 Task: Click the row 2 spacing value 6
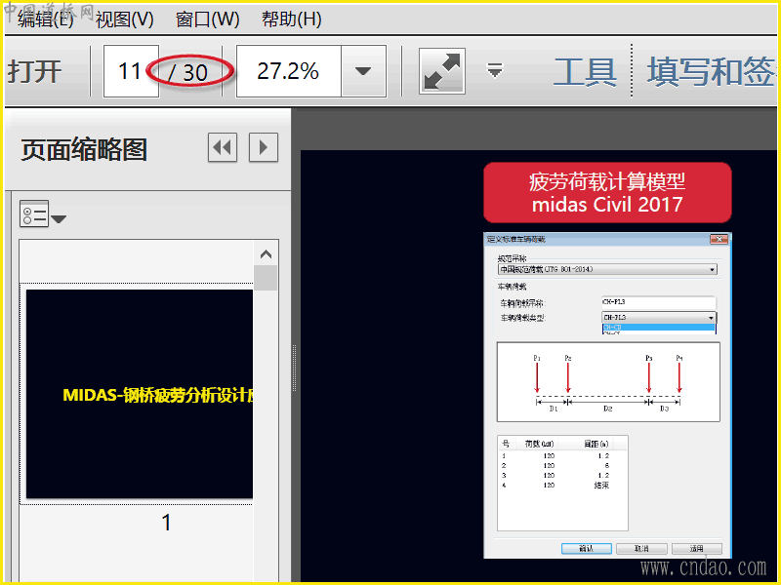(607, 466)
